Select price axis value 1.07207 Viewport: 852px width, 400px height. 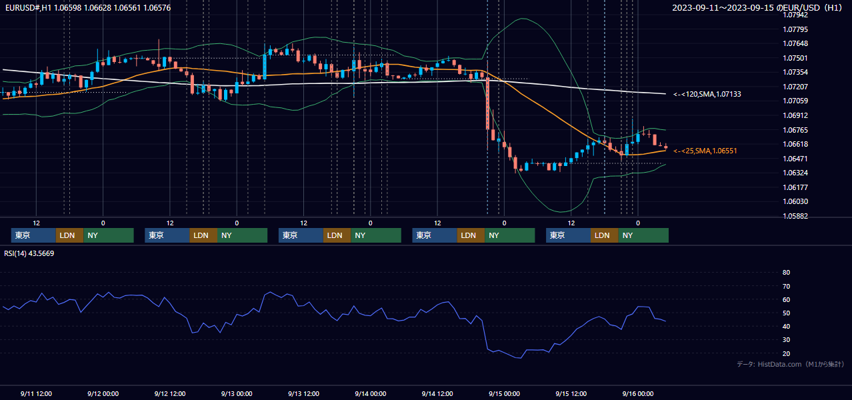[795, 87]
